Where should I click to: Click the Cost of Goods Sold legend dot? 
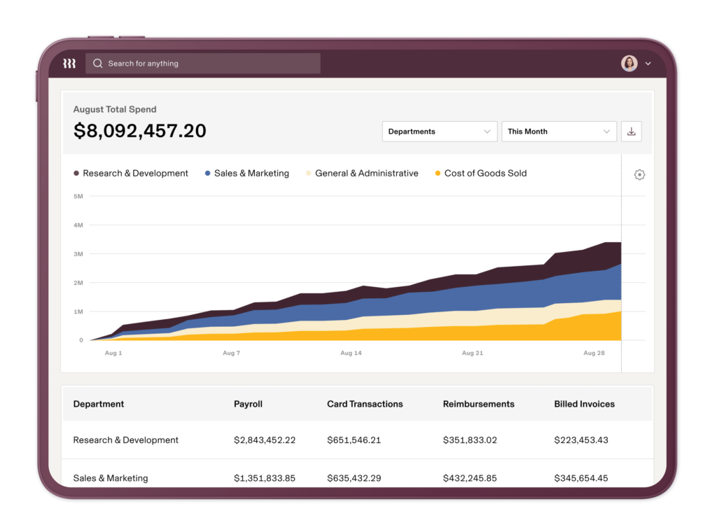click(437, 173)
